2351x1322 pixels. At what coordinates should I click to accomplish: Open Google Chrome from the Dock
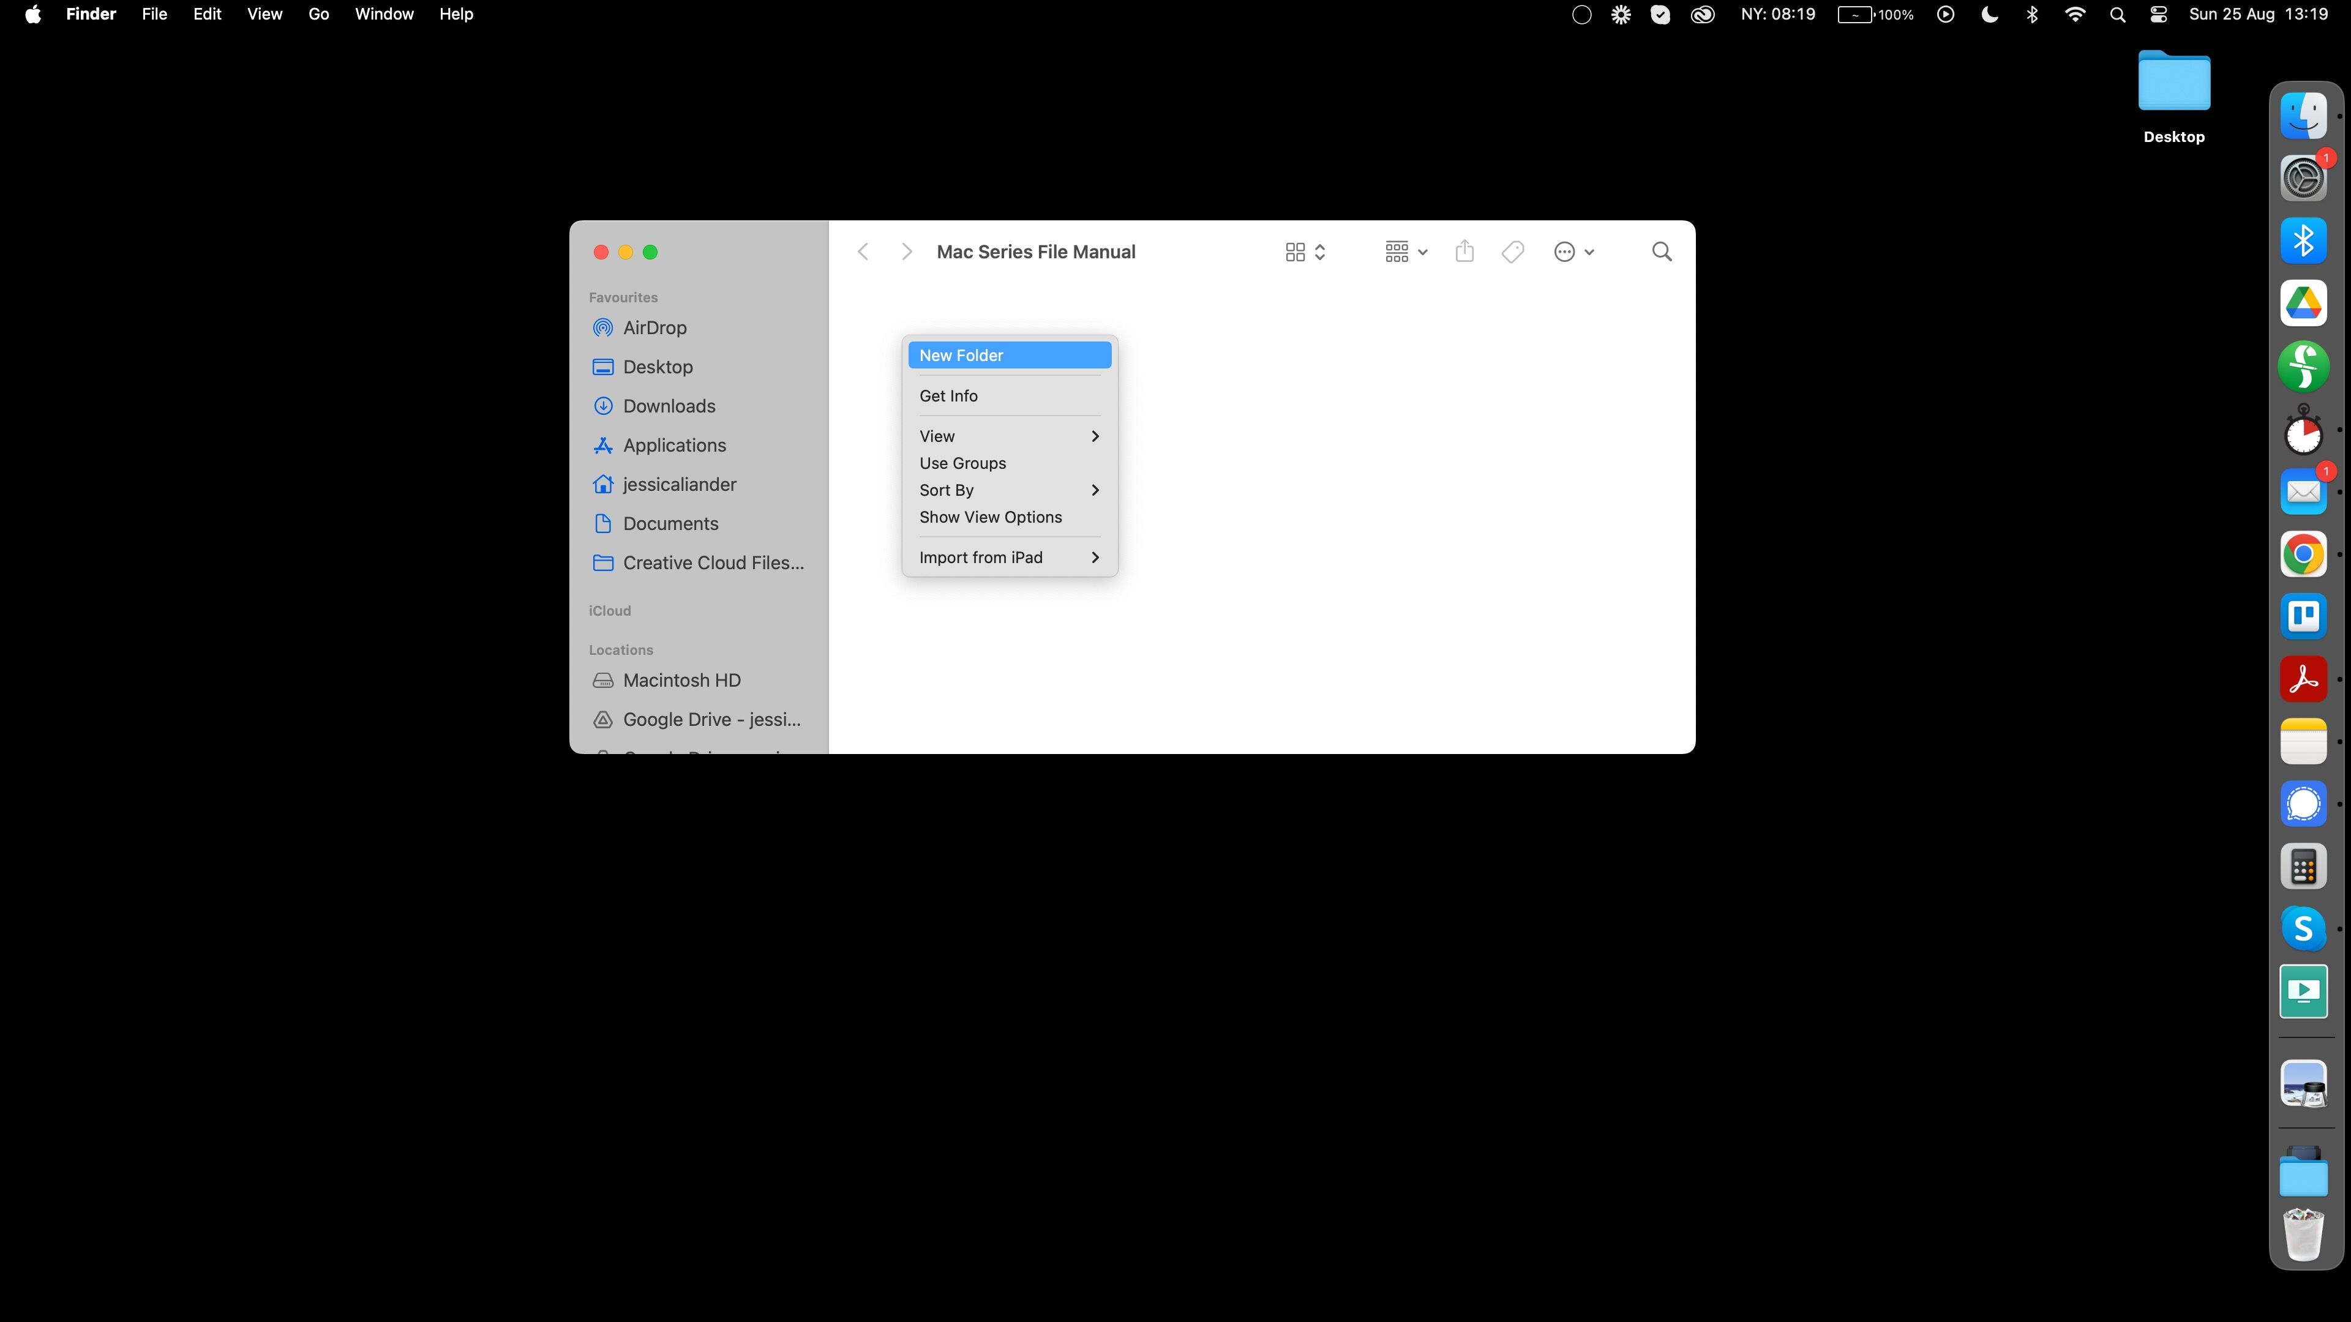tap(2303, 554)
